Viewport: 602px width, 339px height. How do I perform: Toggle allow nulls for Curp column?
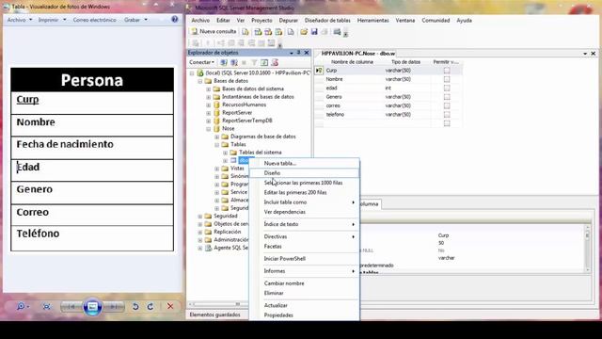coord(447,71)
